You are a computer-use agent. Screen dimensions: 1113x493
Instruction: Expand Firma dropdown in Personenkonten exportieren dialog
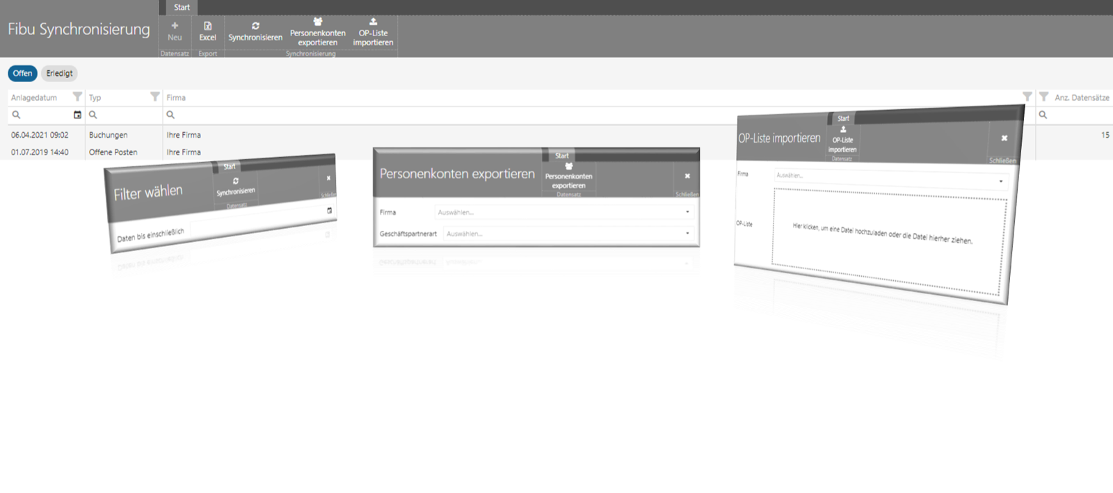(687, 212)
